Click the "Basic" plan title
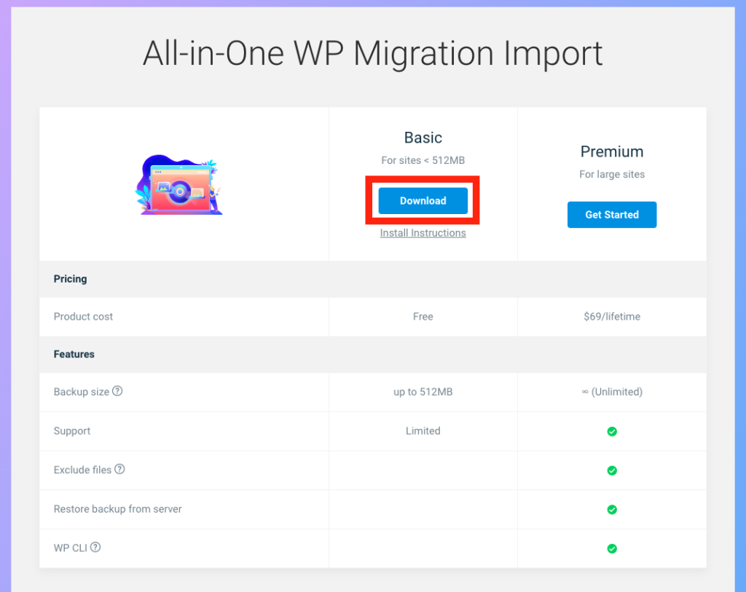 pyautogui.click(x=423, y=138)
